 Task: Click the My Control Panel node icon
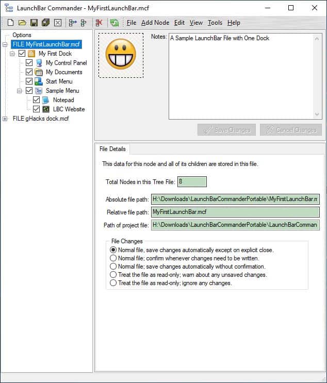39,63
